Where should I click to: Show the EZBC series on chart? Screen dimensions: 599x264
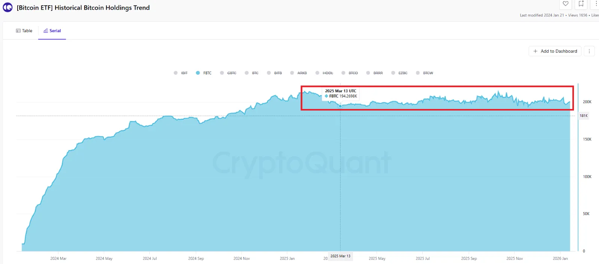pos(399,73)
